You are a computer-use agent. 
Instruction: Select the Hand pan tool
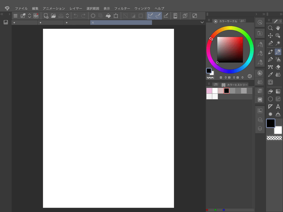[278, 28]
